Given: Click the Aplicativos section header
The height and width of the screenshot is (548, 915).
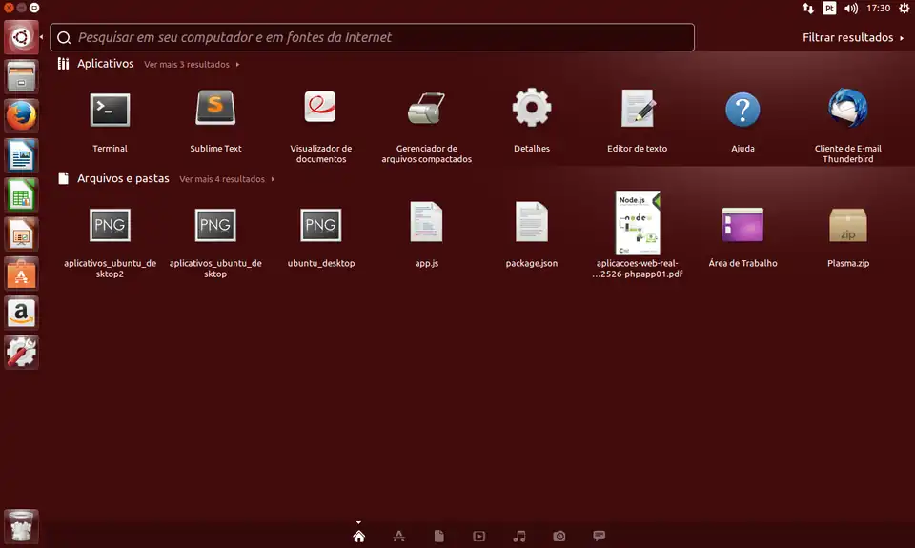Looking at the screenshot, I should coord(106,64).
